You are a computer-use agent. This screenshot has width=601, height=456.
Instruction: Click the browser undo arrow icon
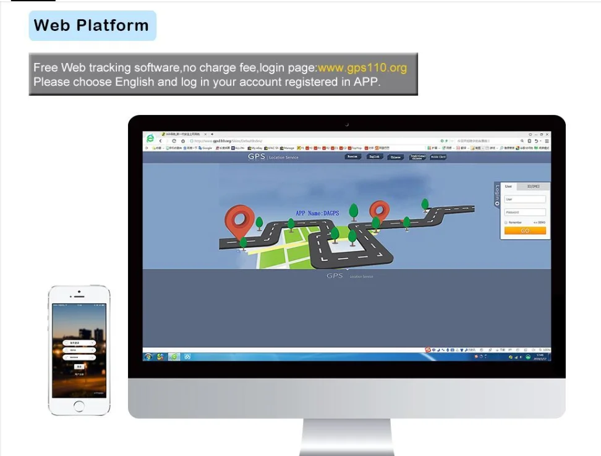[x=537, y=141]
